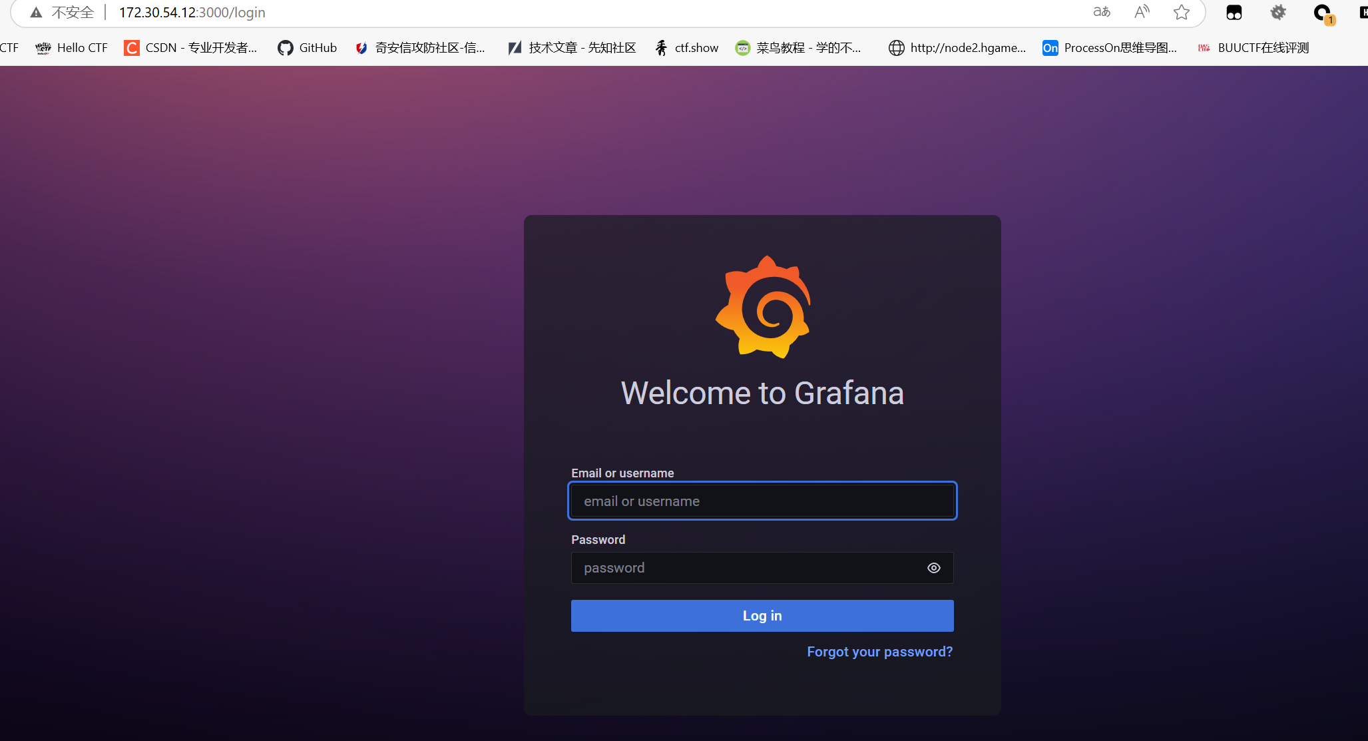1368x741 pixels.
Task: Click the read aloud icon in address bar
Action: (x=1142, y=12)
